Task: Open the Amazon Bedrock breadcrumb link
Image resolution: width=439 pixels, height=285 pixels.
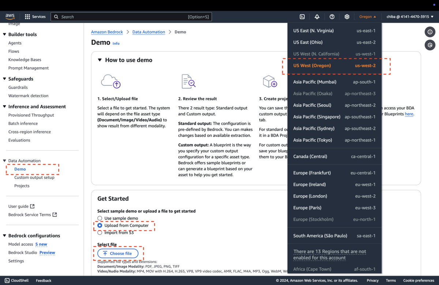Action: (x=107, y=32)
